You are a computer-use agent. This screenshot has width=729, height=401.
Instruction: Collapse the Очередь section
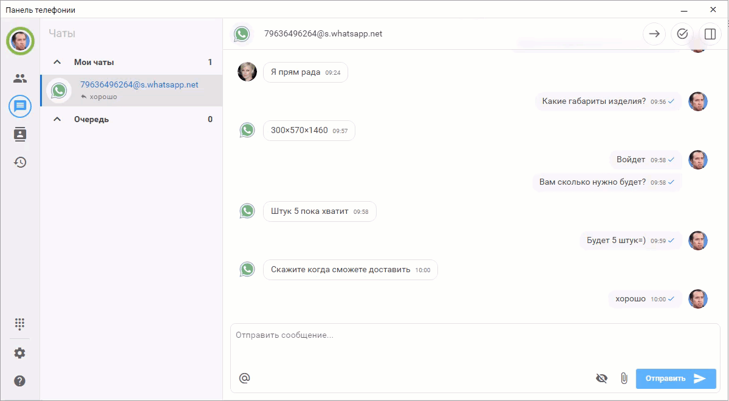(58, 119)
